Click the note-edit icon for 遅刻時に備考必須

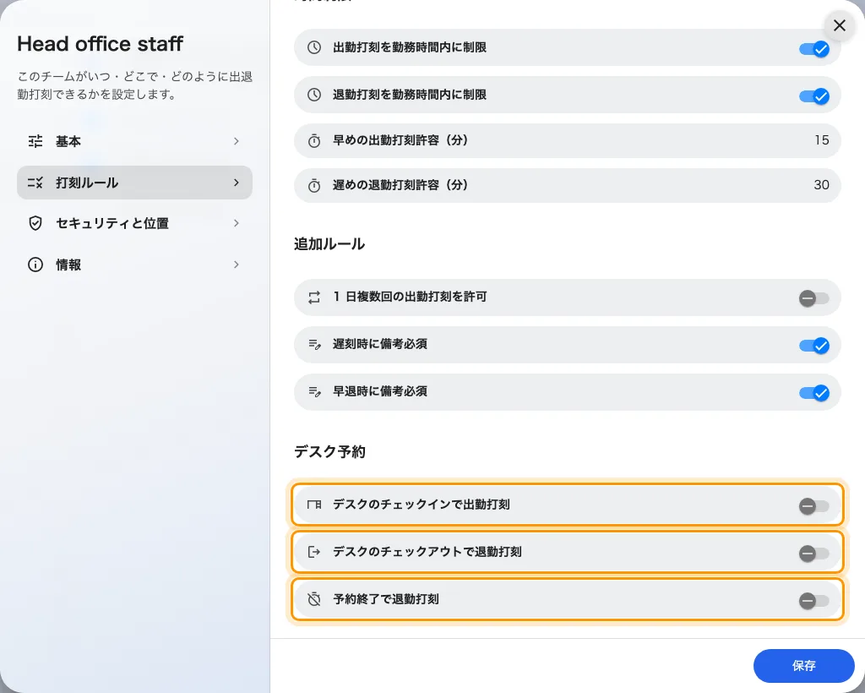point(314,345)
